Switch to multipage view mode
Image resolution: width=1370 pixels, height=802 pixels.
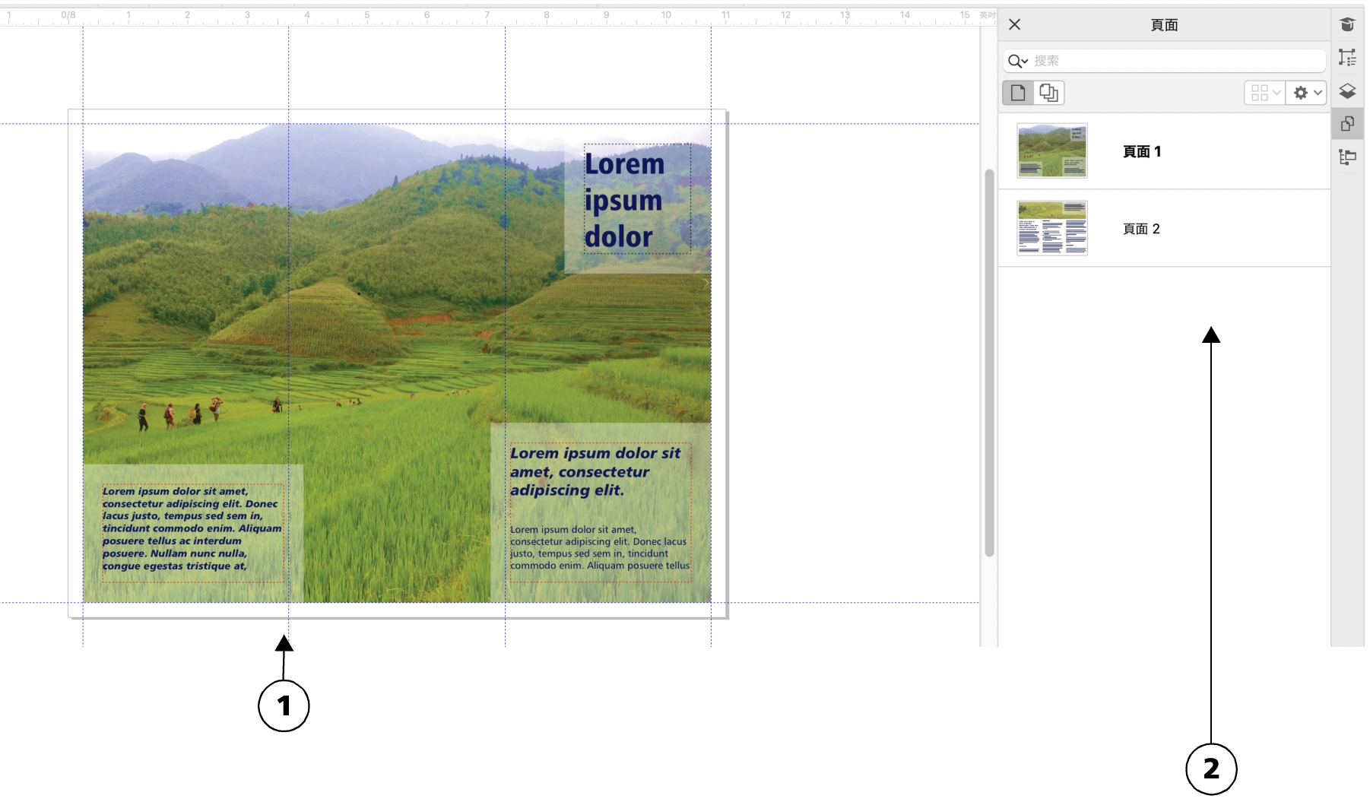click(x=1049, y=93)
